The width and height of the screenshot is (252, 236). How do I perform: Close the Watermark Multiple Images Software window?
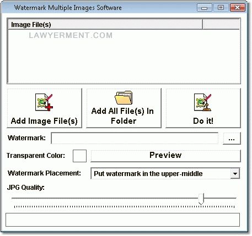(238, 8)
